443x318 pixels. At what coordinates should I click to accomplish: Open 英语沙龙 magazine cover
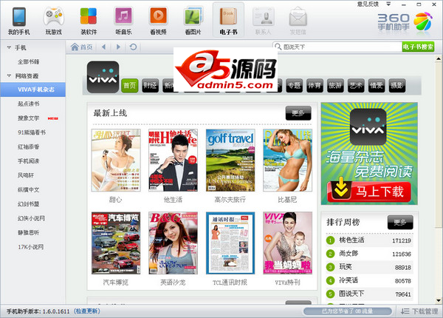pyautogui.click(x=173, y=243)
